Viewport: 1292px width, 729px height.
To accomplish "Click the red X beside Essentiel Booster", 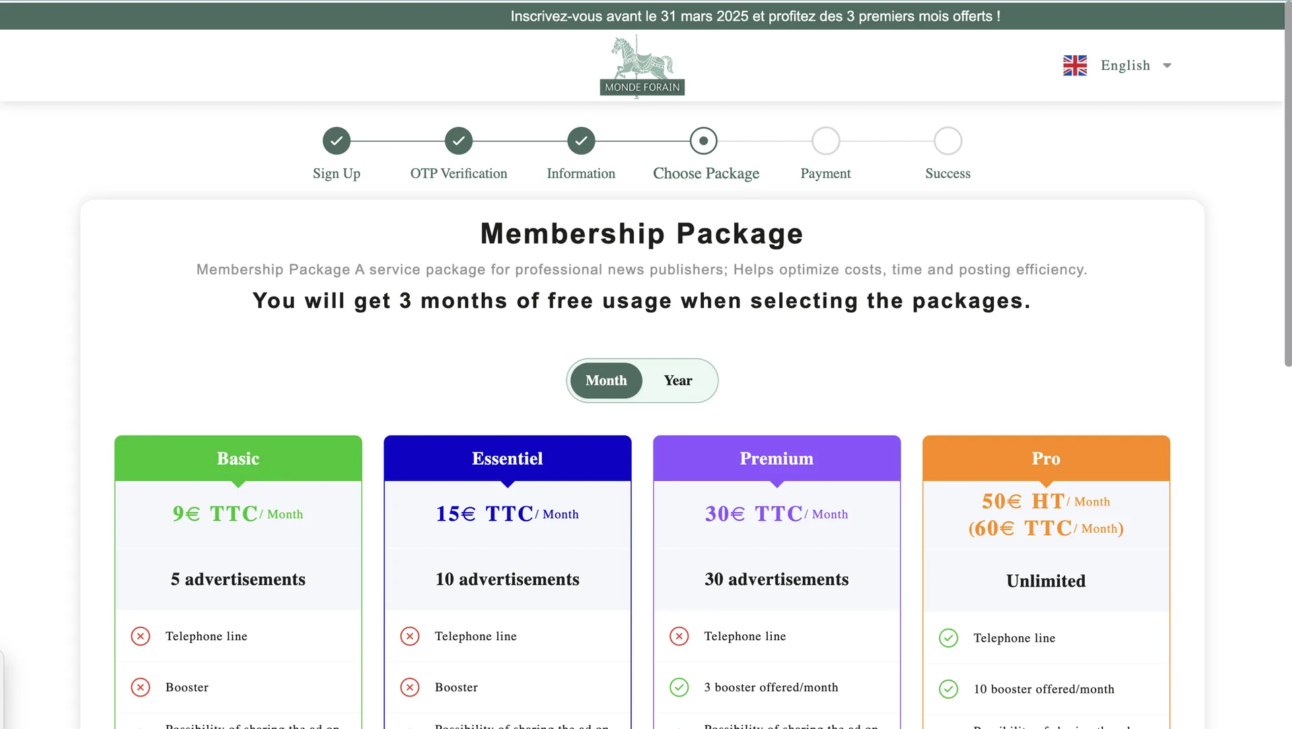I will point(410,687).
